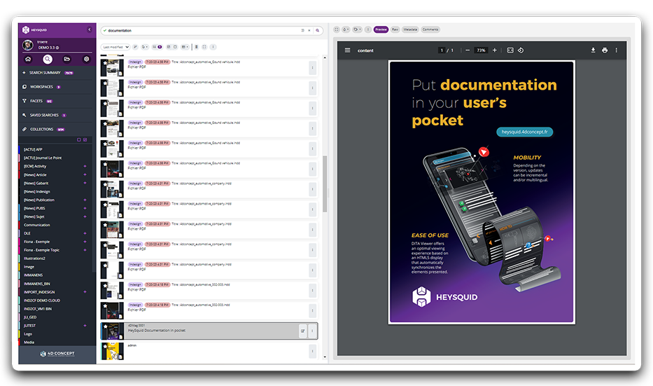The width and height of the screenshot is (653, 386).
Task: Toggle the star on the admin result thumbnail
Action: pyautogui.click(x=106, y=346)
